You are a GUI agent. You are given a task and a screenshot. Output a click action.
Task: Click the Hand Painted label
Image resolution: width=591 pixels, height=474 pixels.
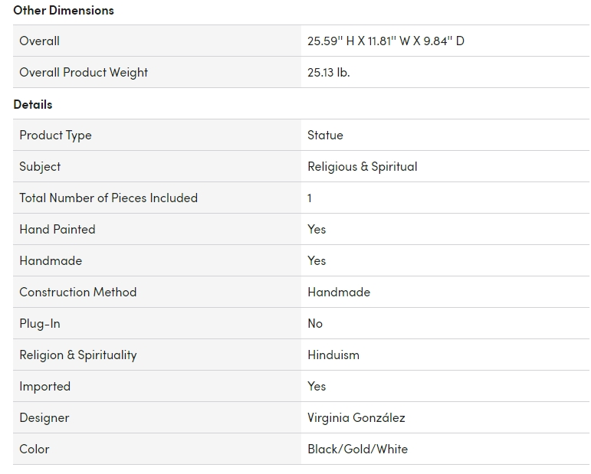point(57,229)
